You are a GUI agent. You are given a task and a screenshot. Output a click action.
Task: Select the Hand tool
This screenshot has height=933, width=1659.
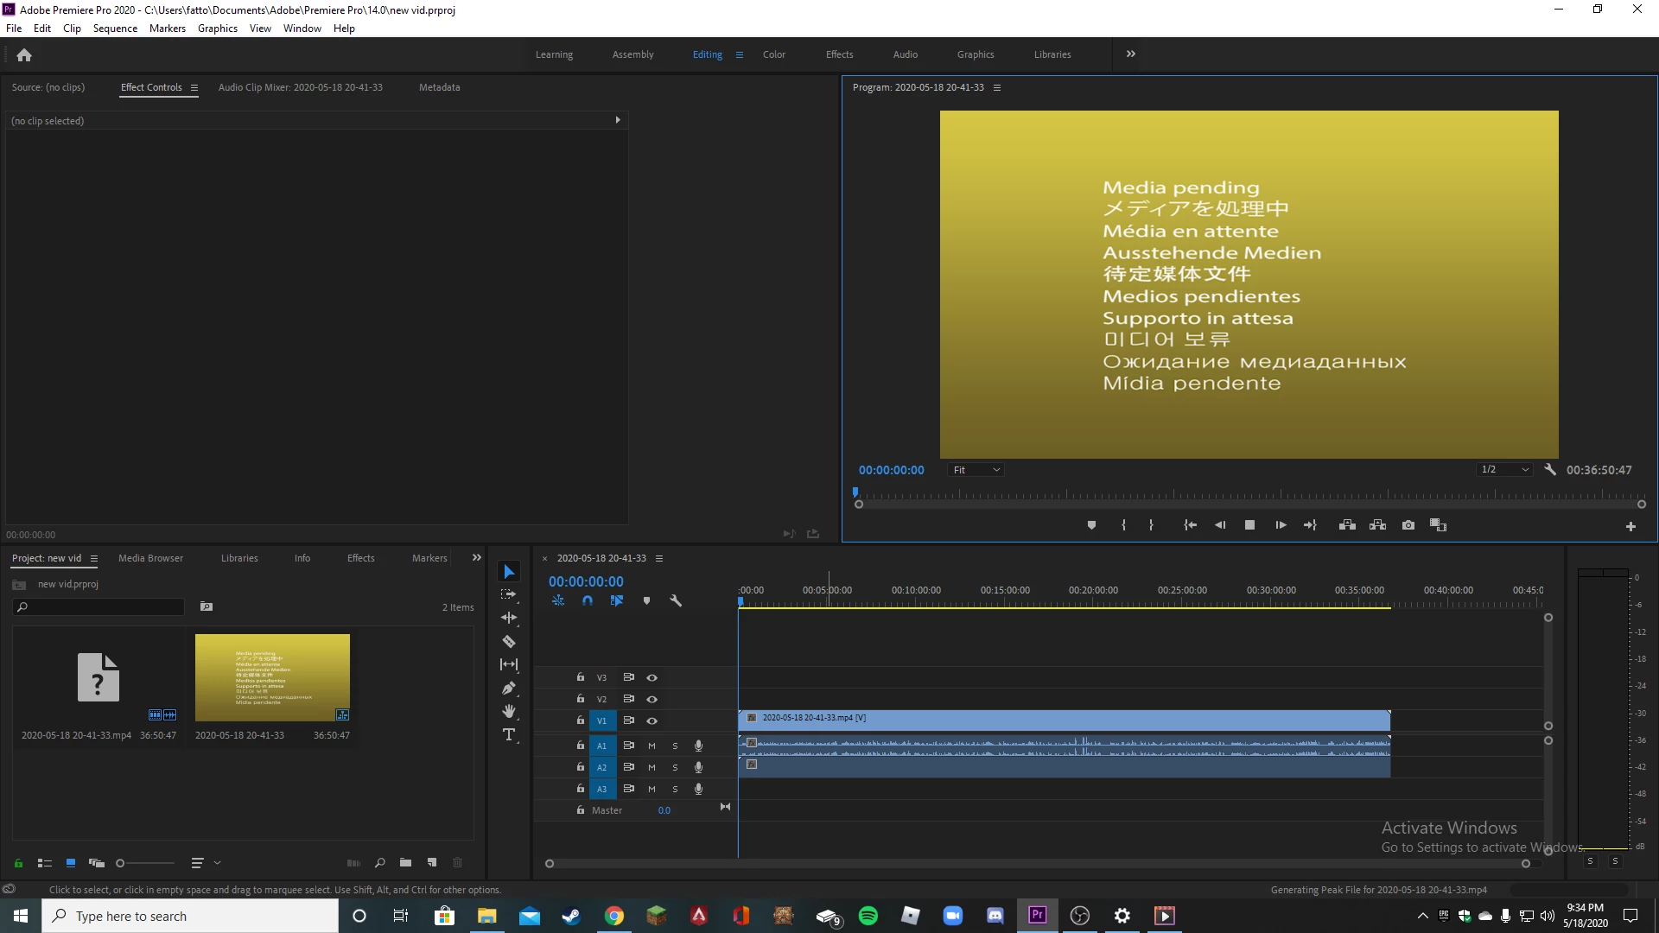point(509,711)
